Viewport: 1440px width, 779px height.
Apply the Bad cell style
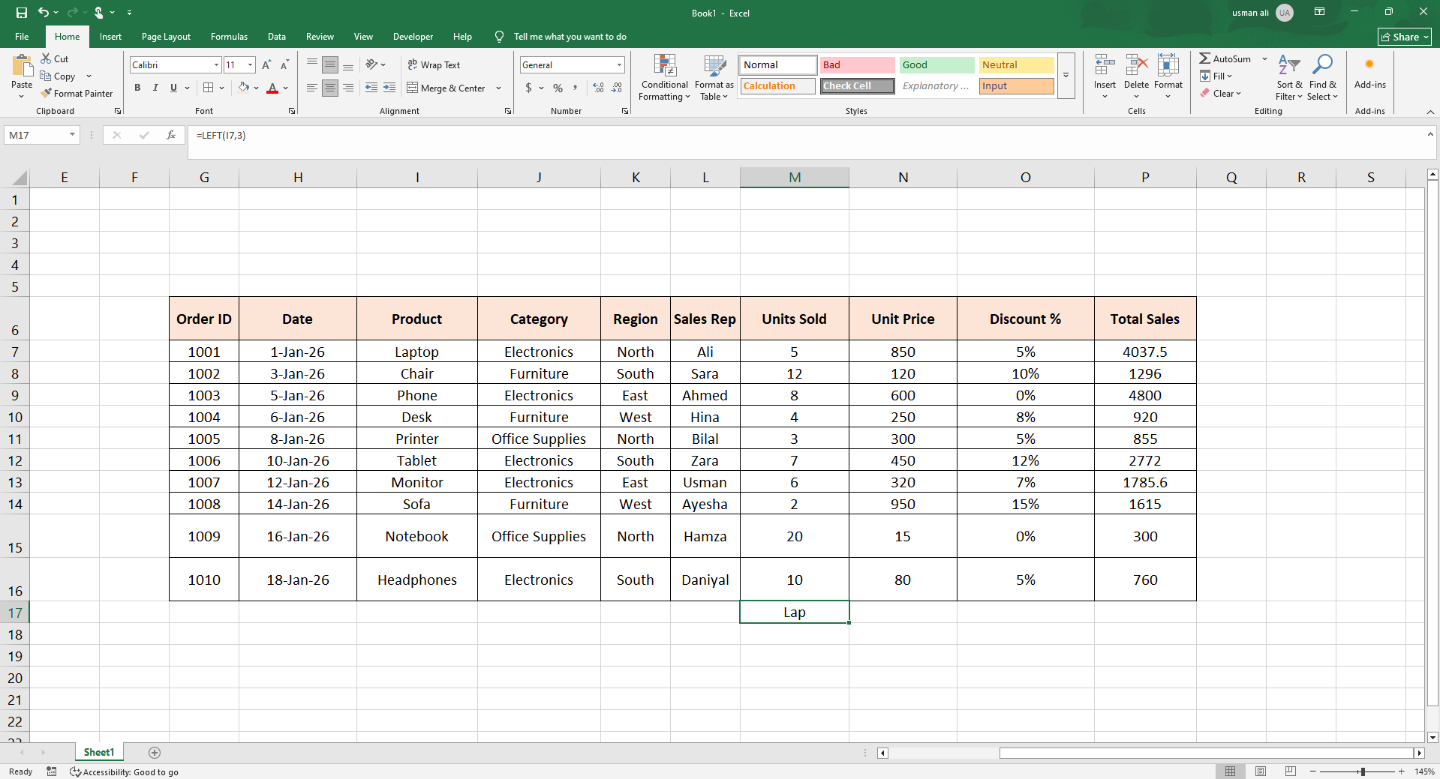coord(857,65)
